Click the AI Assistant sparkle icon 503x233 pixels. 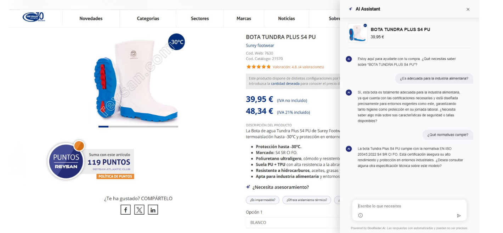pyautogui.click(x=351, y=9)
